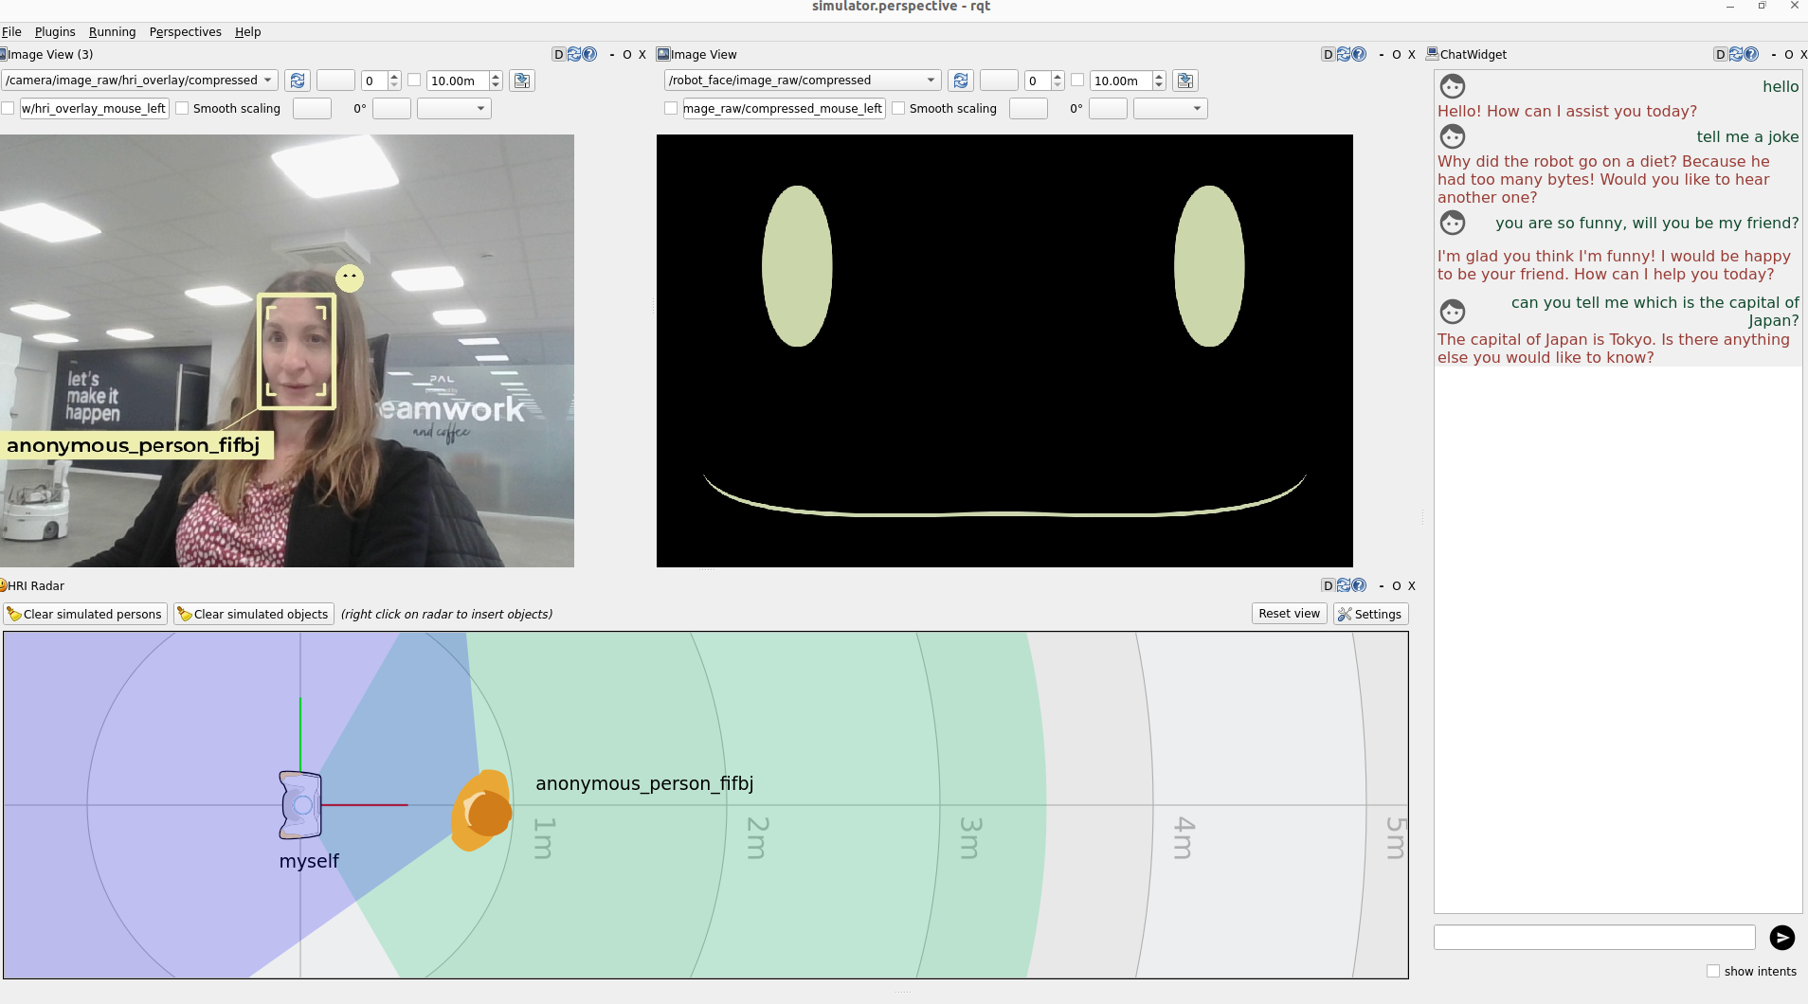Open the Plugins menu
This screenshot has height=1004, width=1808.
tap(55, 31)
